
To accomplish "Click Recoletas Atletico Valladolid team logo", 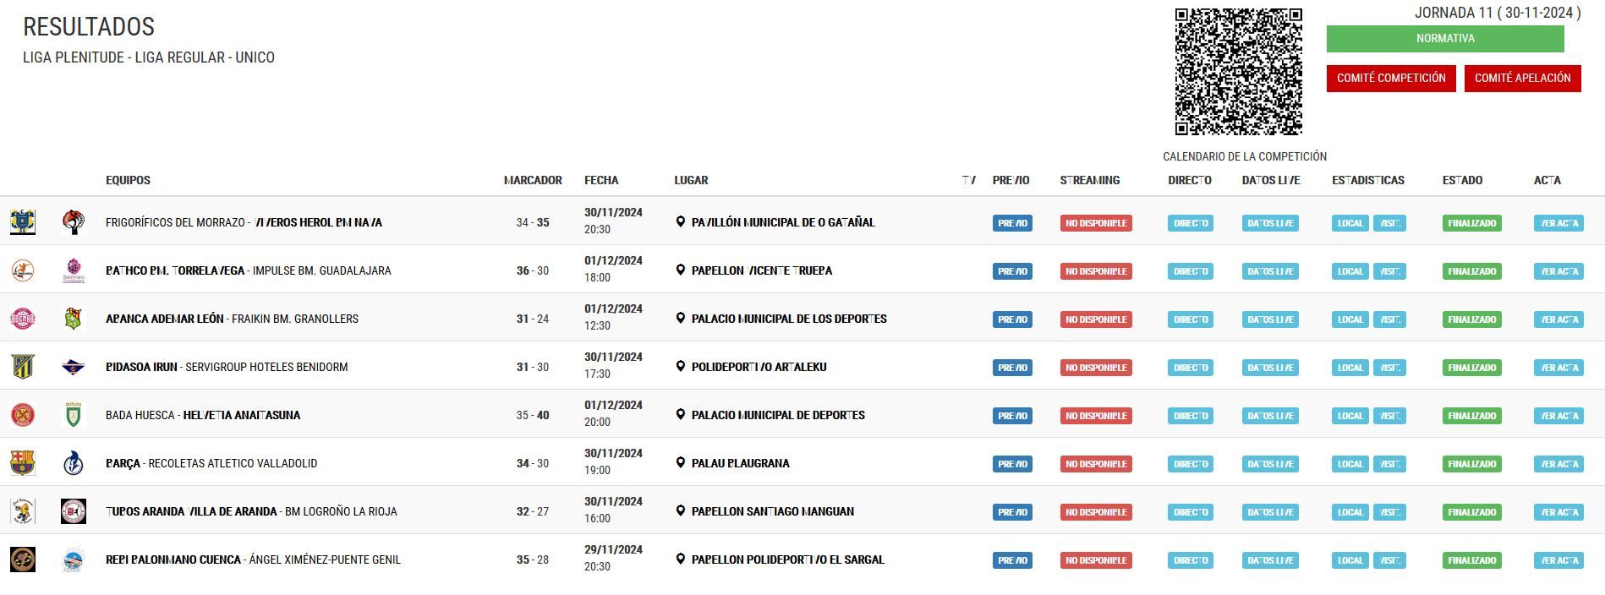I will pos(74,463).
